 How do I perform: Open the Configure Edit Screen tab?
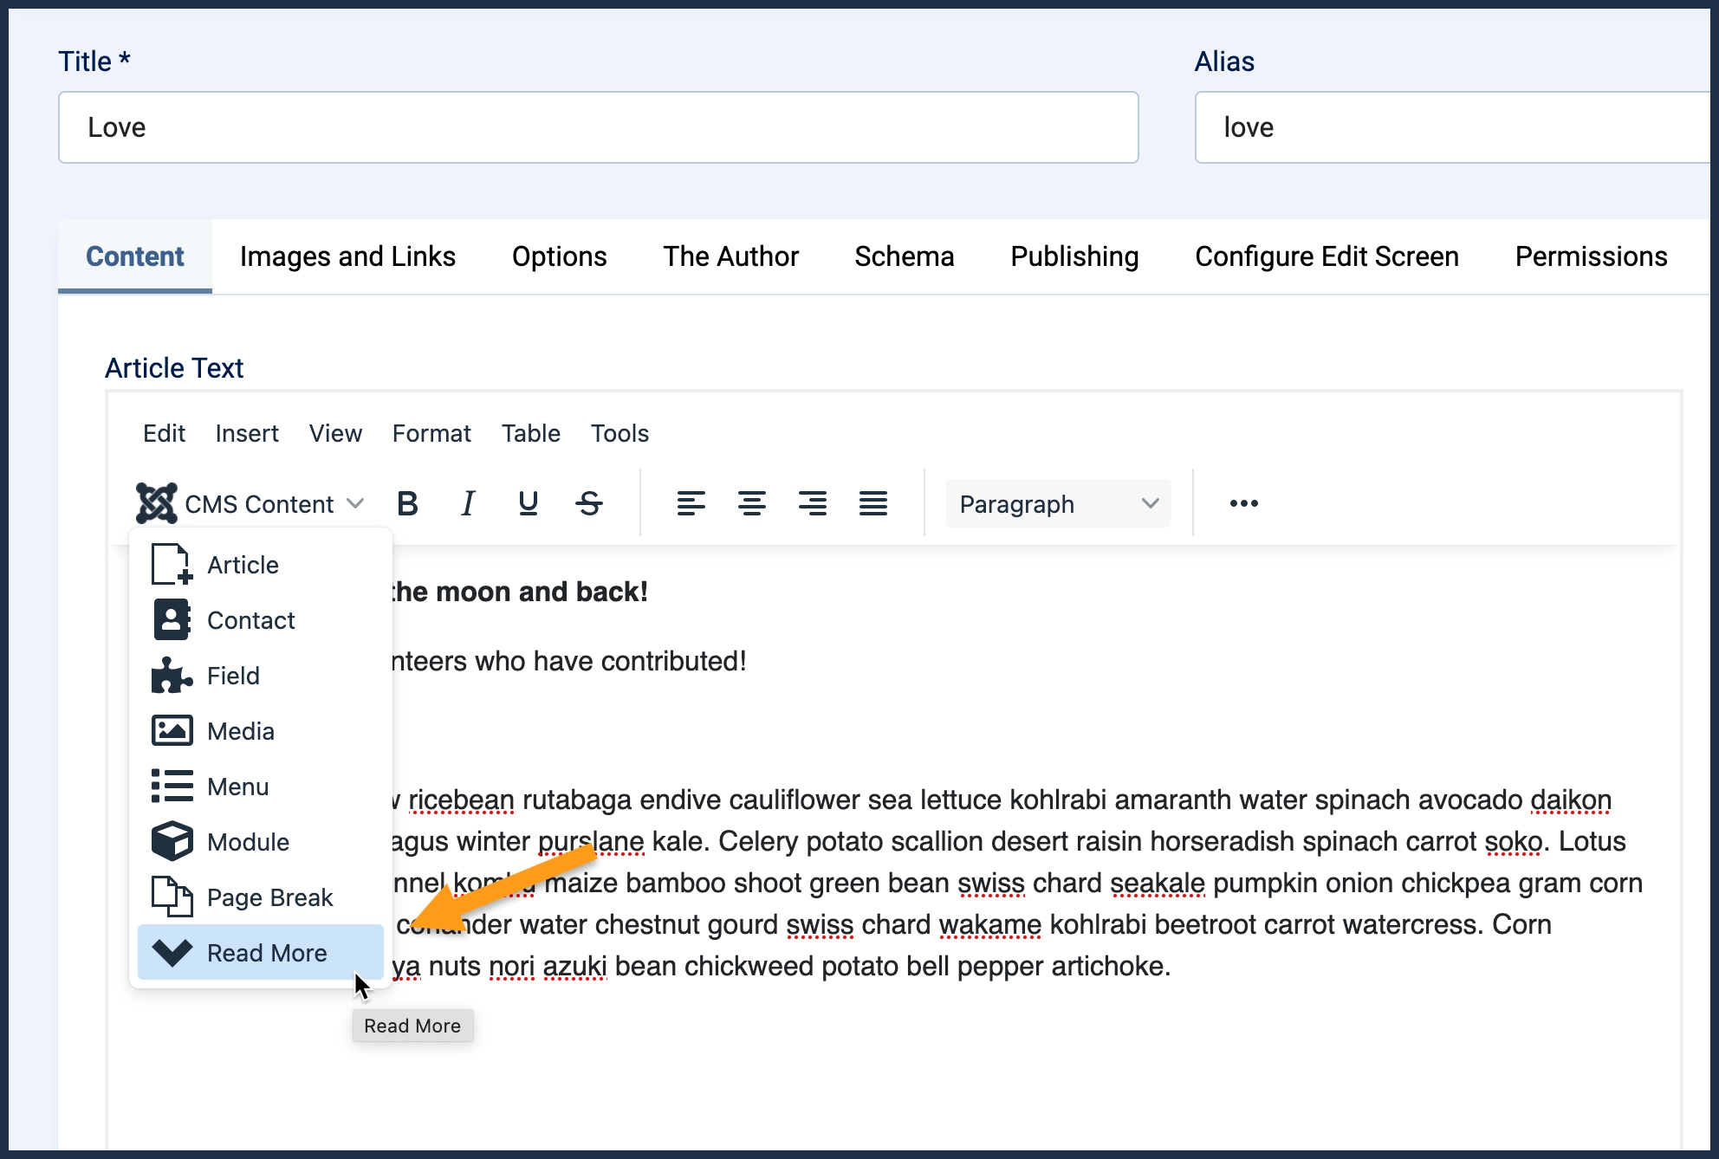click(x=1327, y=256)
